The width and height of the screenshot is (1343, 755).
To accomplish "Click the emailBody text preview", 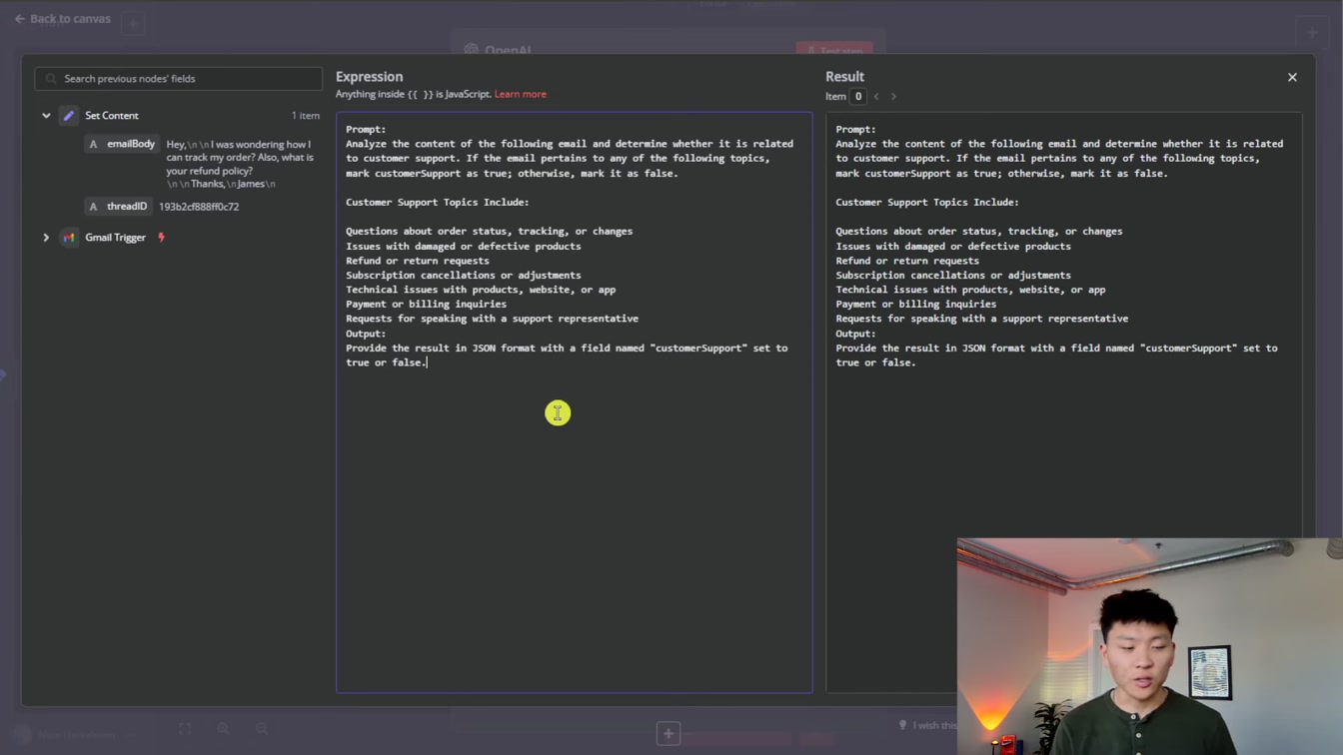I will click(240, 164).
